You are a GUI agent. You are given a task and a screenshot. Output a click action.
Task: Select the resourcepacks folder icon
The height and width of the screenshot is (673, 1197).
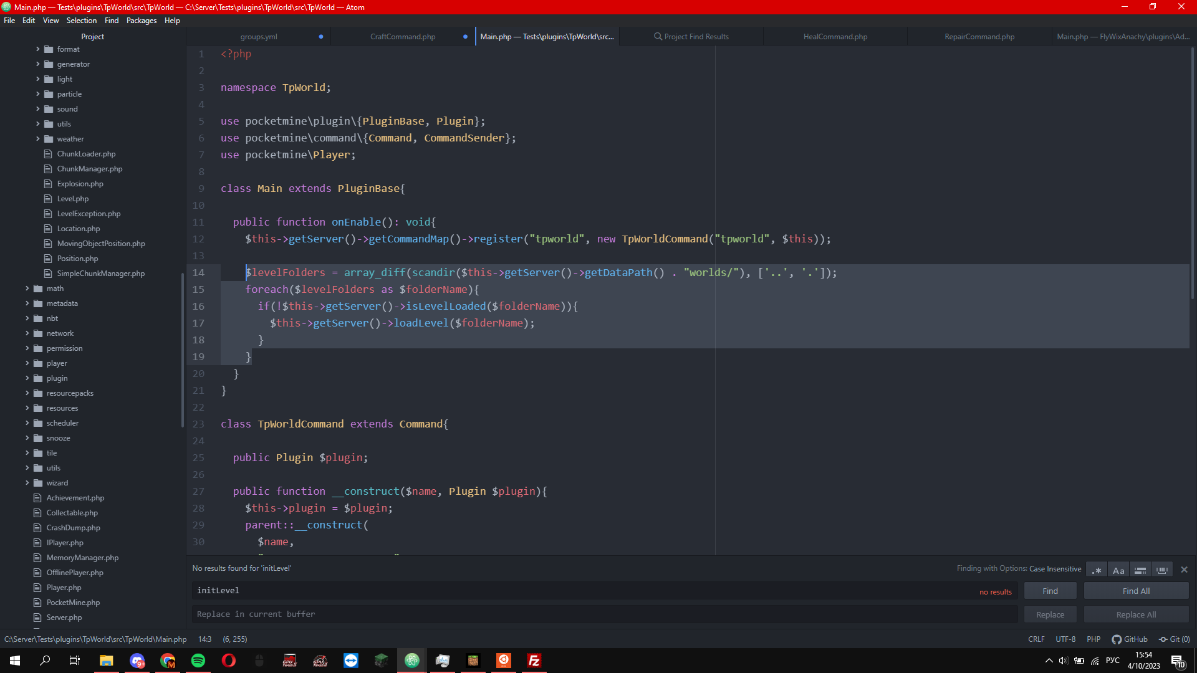[x=38, y=393]
